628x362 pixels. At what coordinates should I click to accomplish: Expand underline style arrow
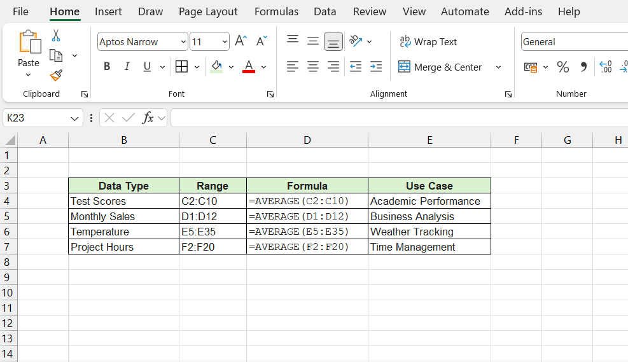pyautogui.click(x=162, y=67)
